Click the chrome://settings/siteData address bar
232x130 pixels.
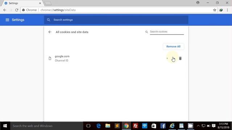[119, 10]
